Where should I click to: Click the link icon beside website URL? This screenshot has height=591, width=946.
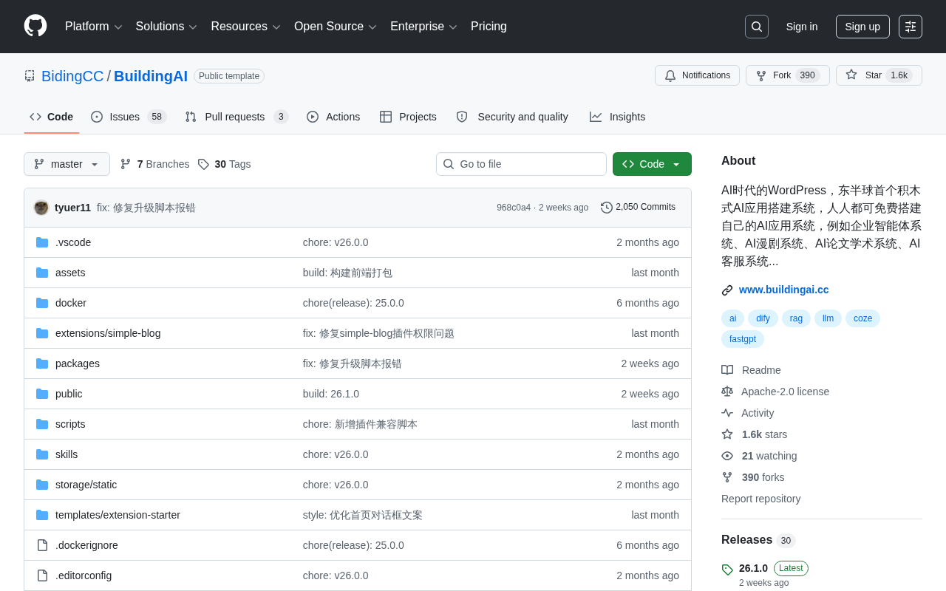[x=727, y=290]
